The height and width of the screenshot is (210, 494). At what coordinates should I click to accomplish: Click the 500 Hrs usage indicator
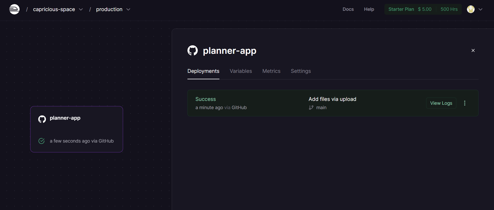[x=449, y=9]
